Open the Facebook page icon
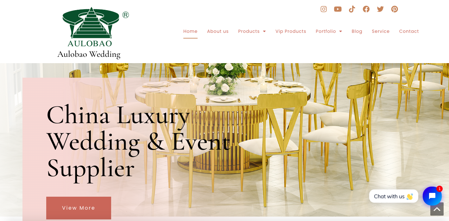This screenshot has width=449, height=221. (x=366, y=9)
